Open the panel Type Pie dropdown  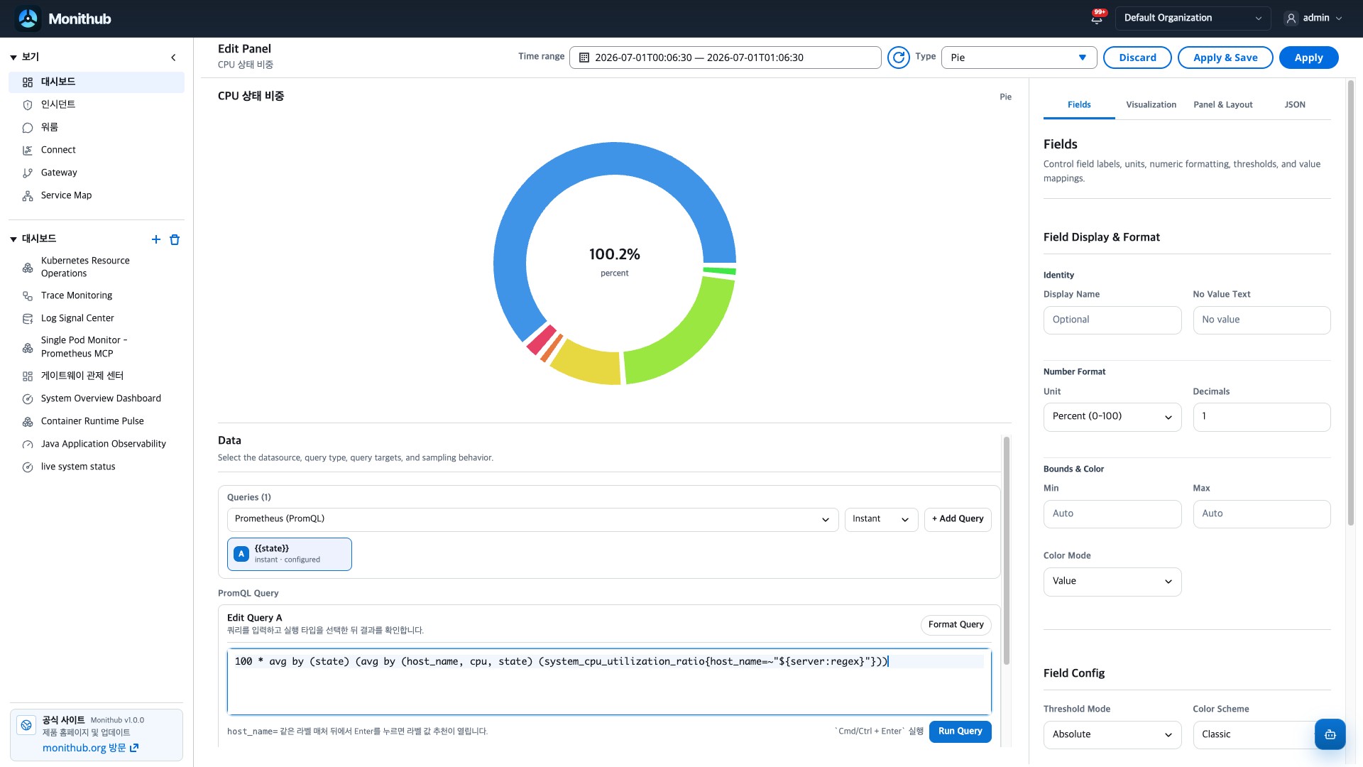[1019, 58]
